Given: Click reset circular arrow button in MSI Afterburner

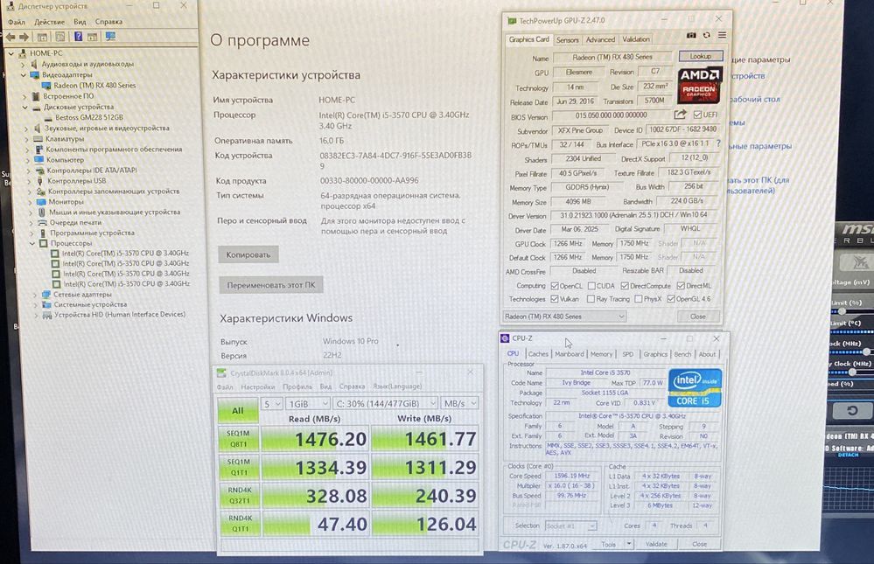Looking at the screenshot, I should [x=852, y=411].
